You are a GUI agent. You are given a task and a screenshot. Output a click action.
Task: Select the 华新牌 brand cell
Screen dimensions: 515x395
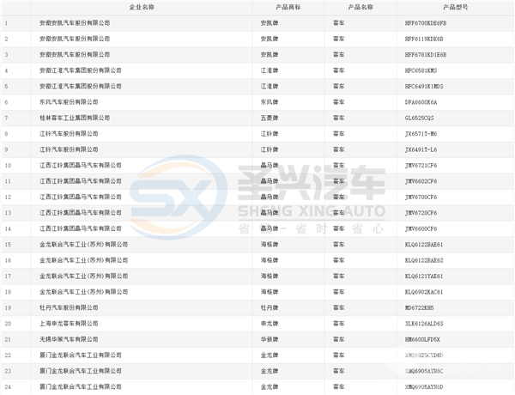270,339
